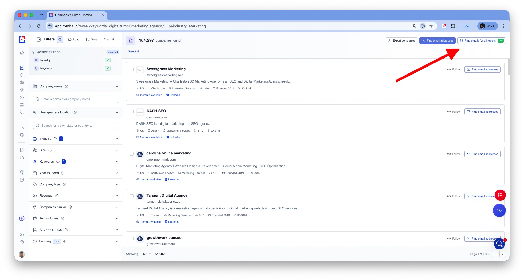Open the phone icon in the sidebar
Screen dimensions: 524x280
coord(22,112)
